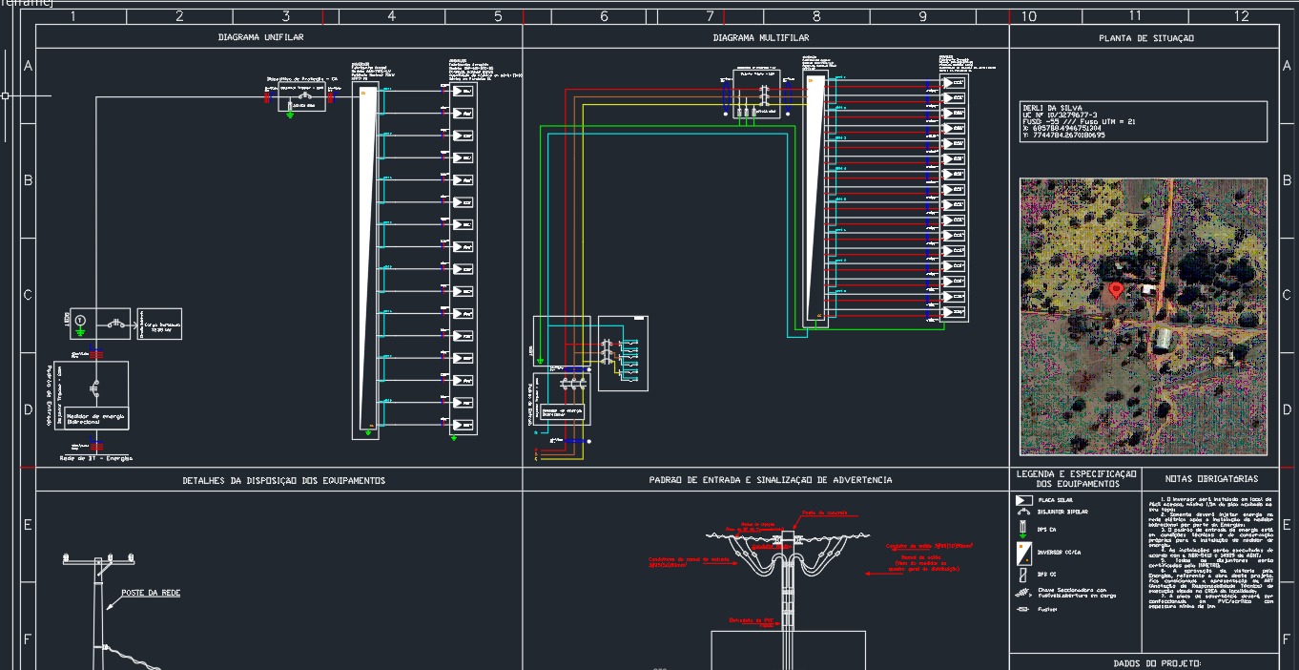
Task: Pick the DPS CA symbol with green arrow
Action: [1022, 529]
